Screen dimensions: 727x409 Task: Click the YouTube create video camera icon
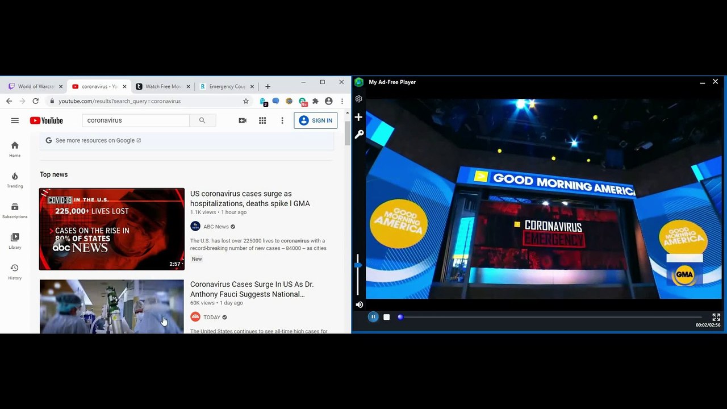pos(243,120)
